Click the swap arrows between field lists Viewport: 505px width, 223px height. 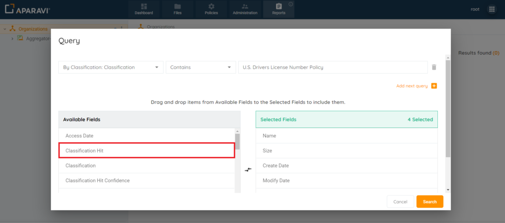click(x=248, y=169)
